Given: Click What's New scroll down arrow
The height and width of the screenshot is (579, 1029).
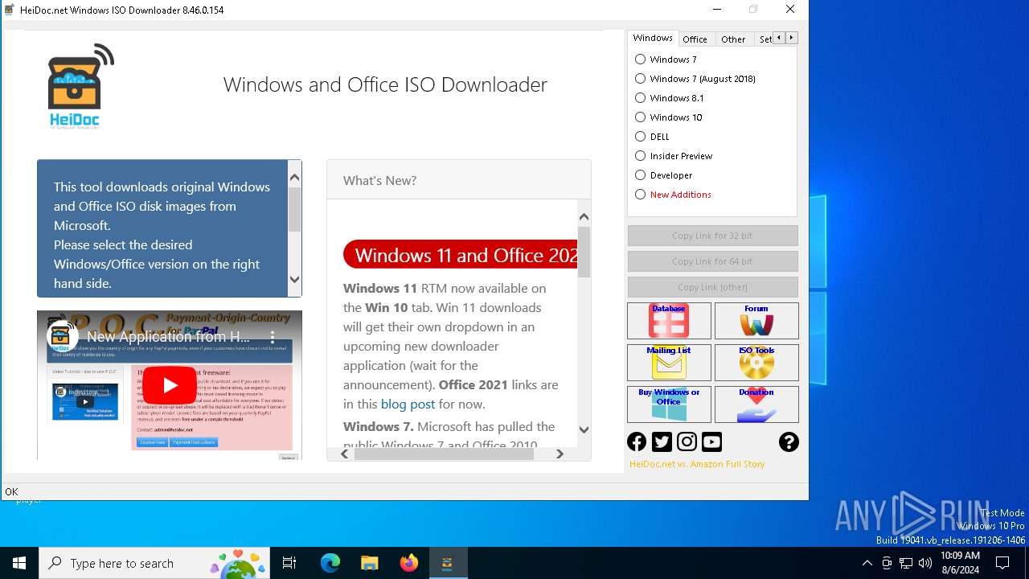Looking at the screenshot, I should click(x=584, y=429).
